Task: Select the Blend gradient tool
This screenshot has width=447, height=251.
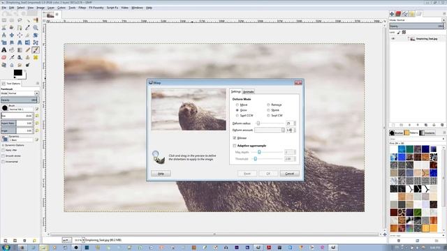Action: pyautogui.click(x=20, y=50)
